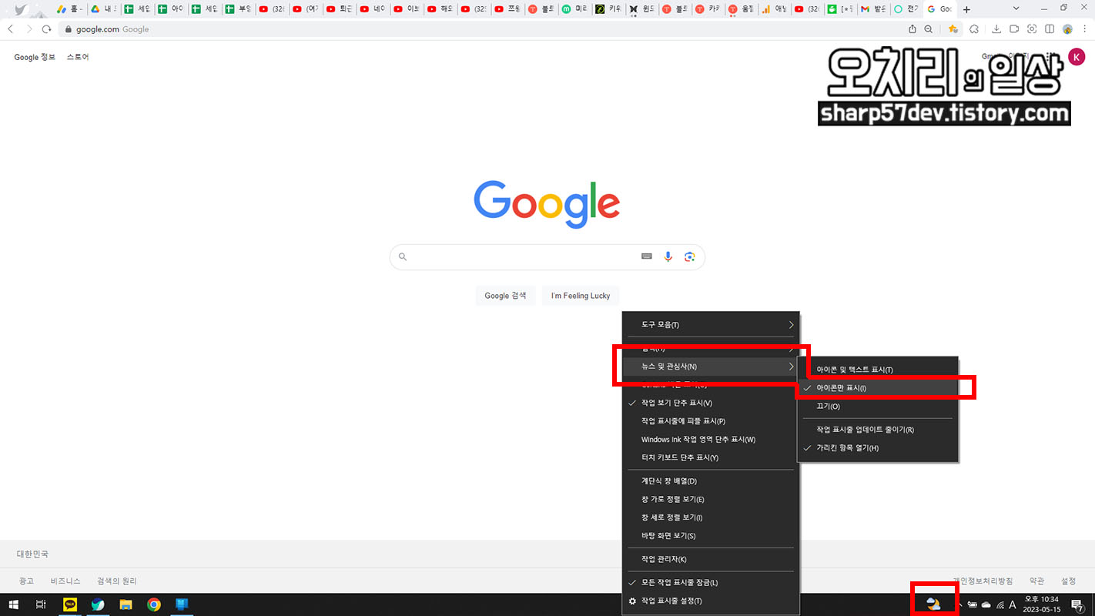Open the OneDrive cloud tray icon
The width and height of the screenshot is (1095, 616).
(x=986, y=605)
